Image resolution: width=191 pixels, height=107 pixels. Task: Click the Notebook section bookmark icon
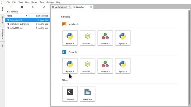tap(64, 24)
